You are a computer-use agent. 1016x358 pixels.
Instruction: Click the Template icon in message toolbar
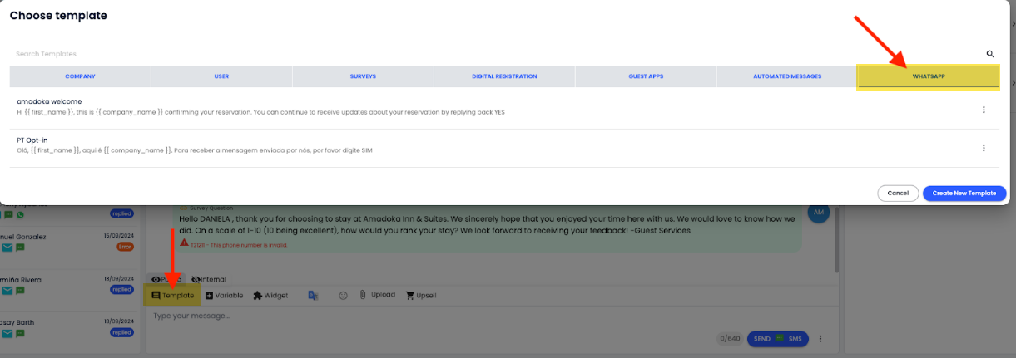tap(156, 296)
